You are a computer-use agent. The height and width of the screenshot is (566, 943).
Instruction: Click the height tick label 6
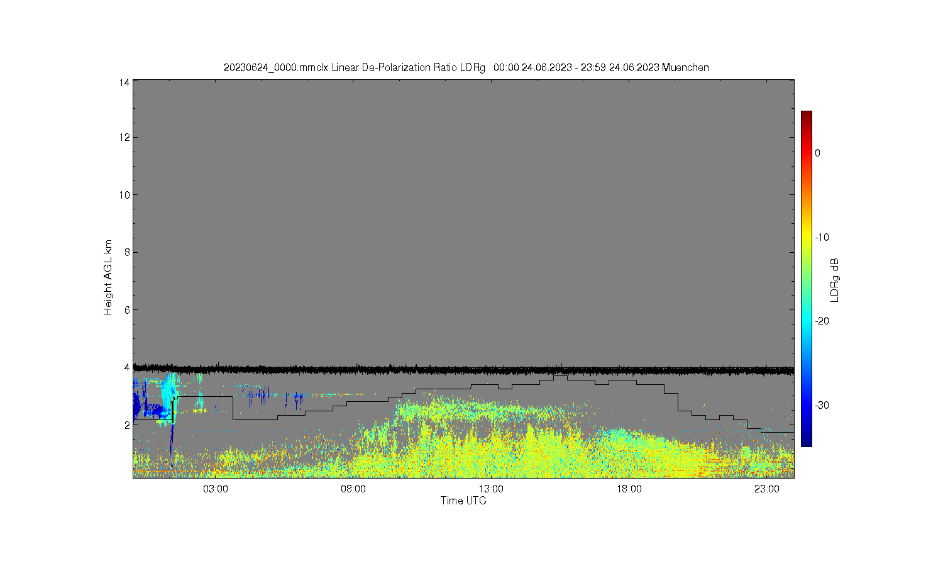[x=127, y=310]
